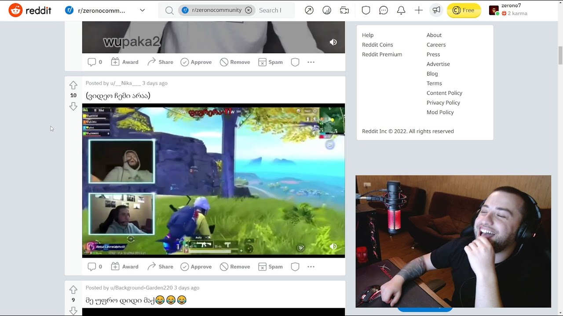Open the Reddit home logo
The height and width of the screenshot is (316, 563).
[x=30, y=10]
